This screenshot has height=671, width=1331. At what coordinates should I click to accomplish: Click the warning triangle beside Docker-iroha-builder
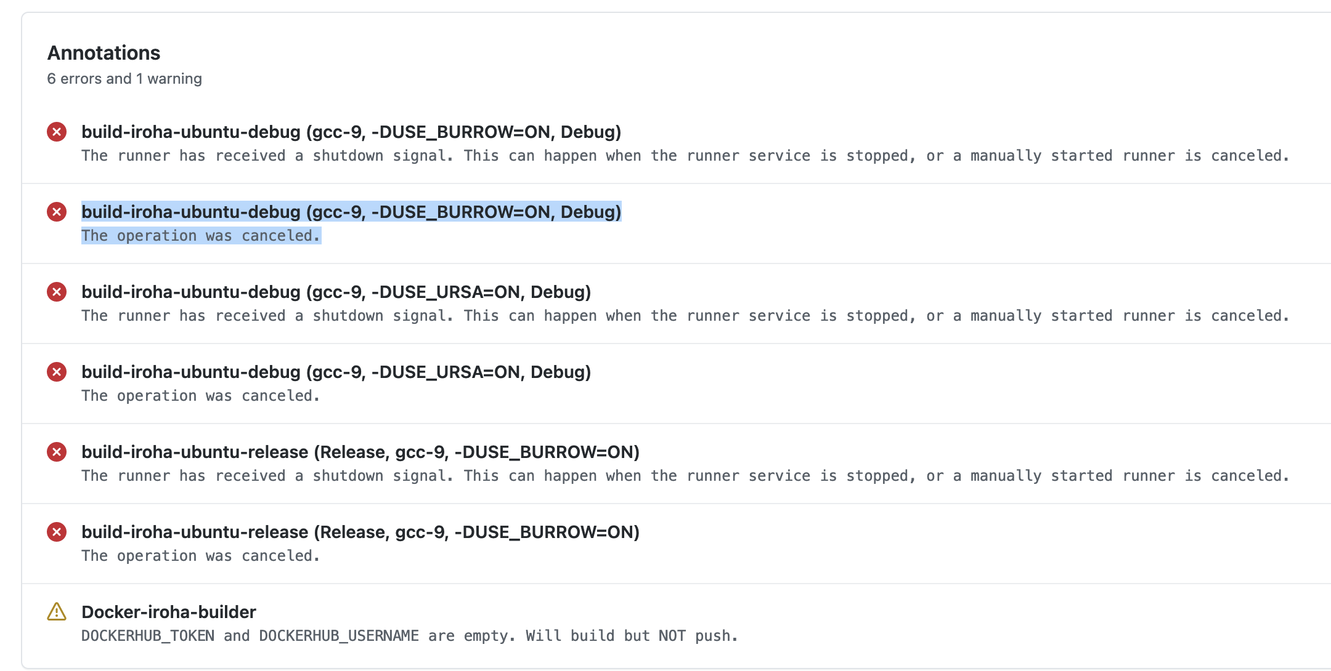57,612
